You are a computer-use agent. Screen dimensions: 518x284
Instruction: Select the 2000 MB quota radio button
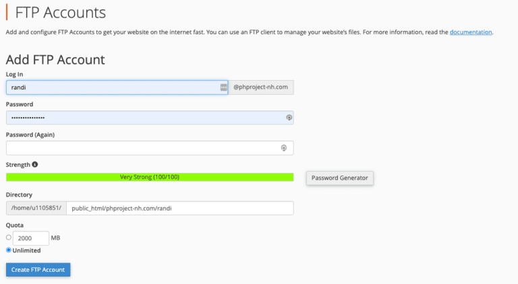[x=9, y=237]
